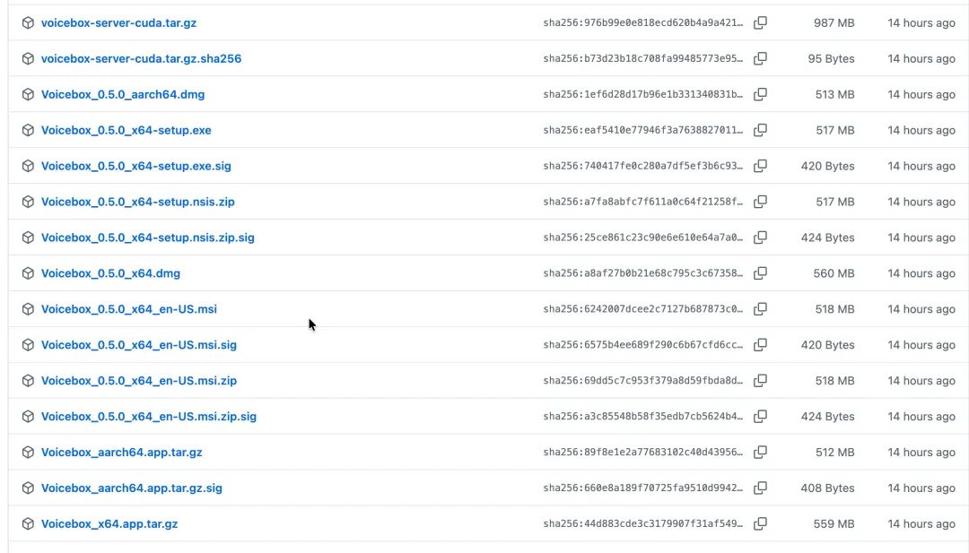969x553 pixels.
Task: Open Voicebox_0.5.0_x64_en-US.msi link
Action: [x=129, y=309]
